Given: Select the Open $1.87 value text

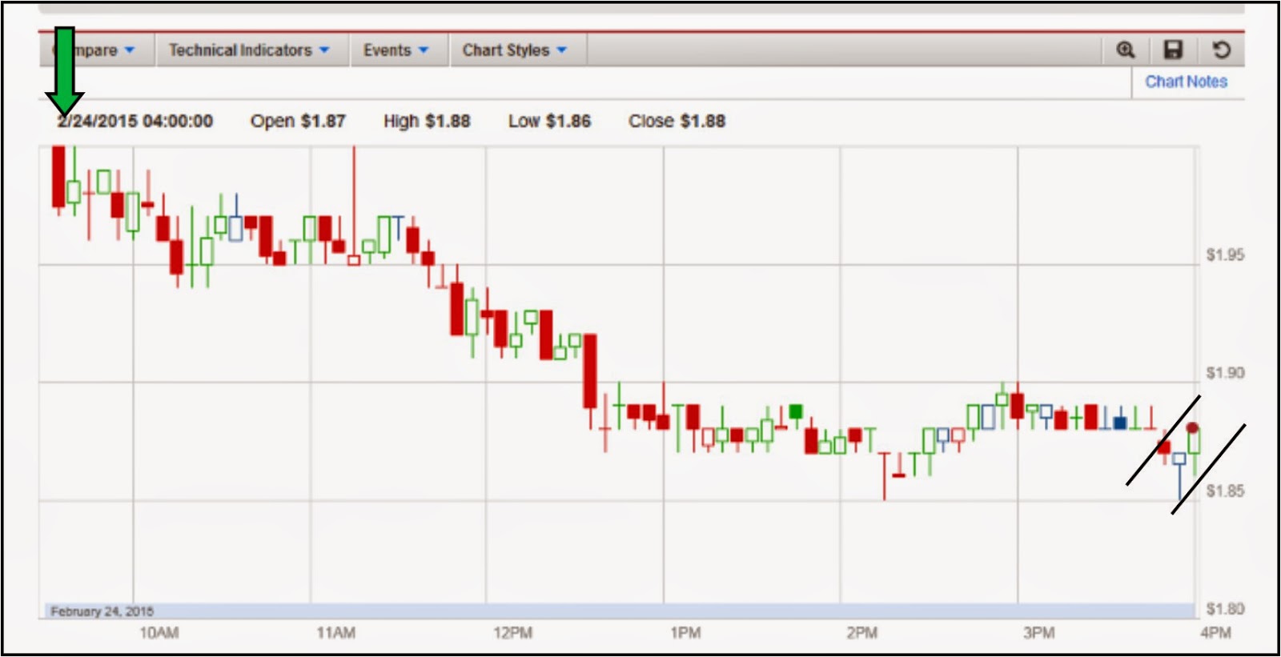Looking at the screenshot, I should pyautogui.click(x=298, y=122).
